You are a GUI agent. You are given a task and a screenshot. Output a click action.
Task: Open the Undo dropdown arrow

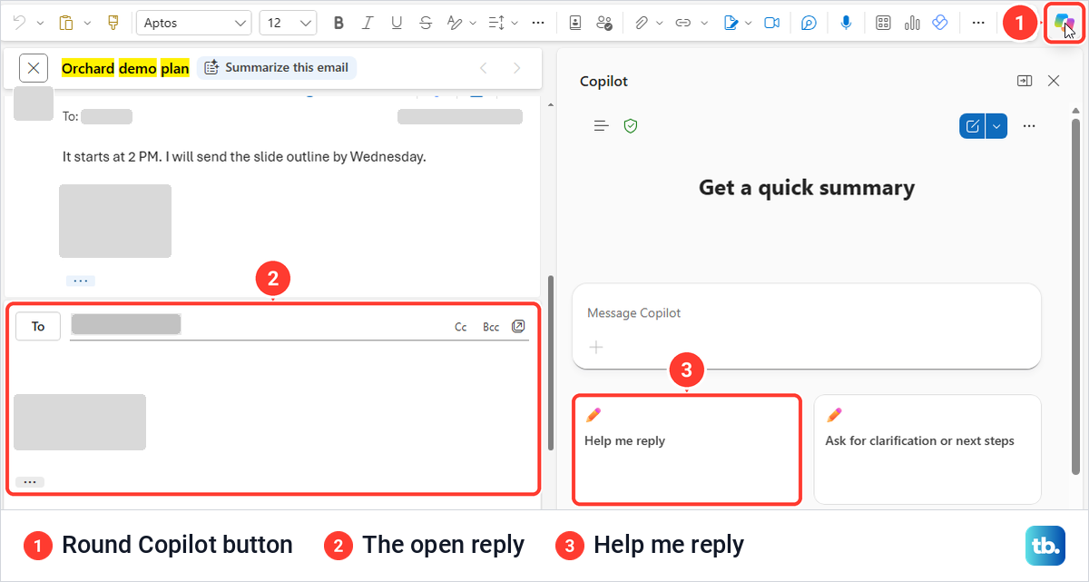[x=40, y=23]
